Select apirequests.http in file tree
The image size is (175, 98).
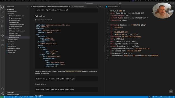(14, 38)
